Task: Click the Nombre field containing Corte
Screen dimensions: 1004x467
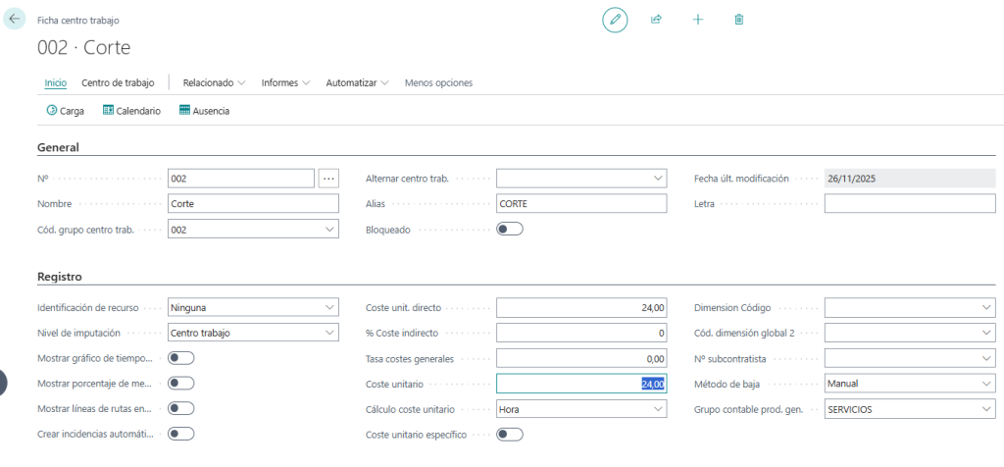Action: (253, 204)
